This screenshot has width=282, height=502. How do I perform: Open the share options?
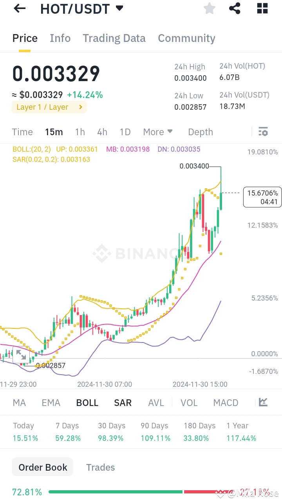(x=235, y=8)
